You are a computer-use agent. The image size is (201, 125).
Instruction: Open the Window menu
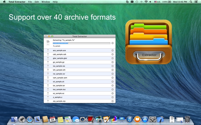click(46, 2)
